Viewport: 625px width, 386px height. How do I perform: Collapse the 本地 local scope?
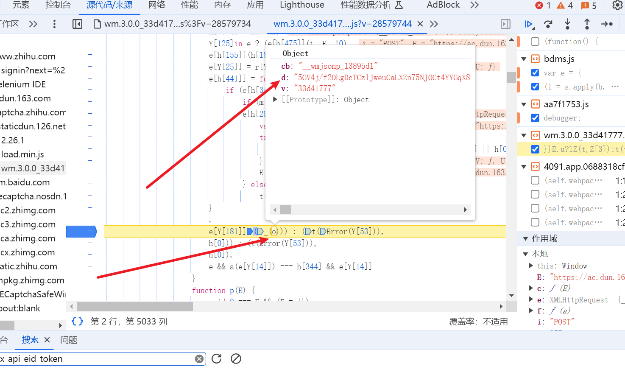click(526, 254)
